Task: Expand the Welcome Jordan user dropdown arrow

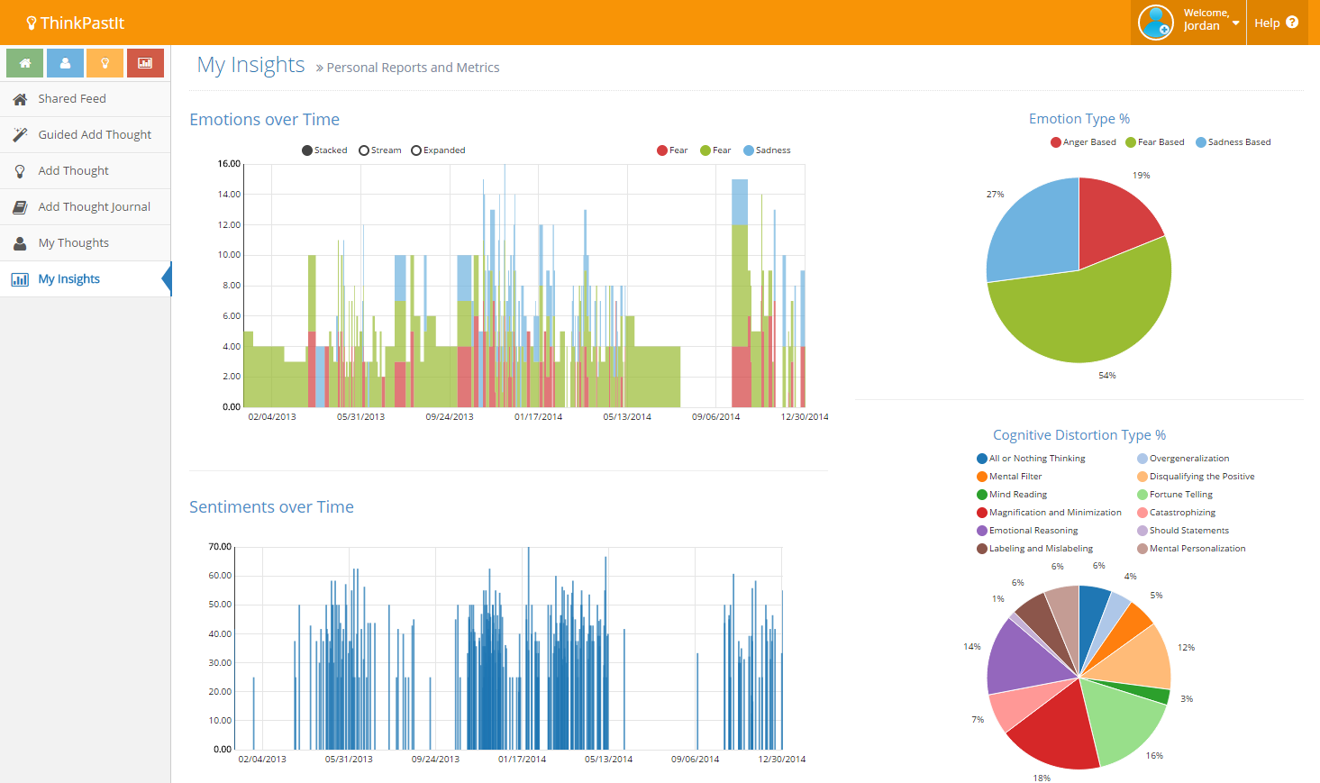Action: click(x=1235, y=23)
